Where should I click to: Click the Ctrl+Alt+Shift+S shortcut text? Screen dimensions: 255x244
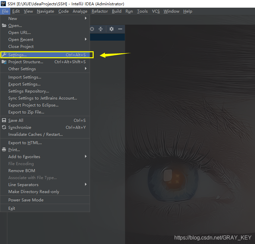(70, 62)
